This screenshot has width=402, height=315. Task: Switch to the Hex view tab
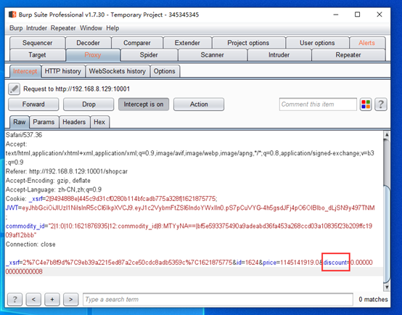[99, 122]
